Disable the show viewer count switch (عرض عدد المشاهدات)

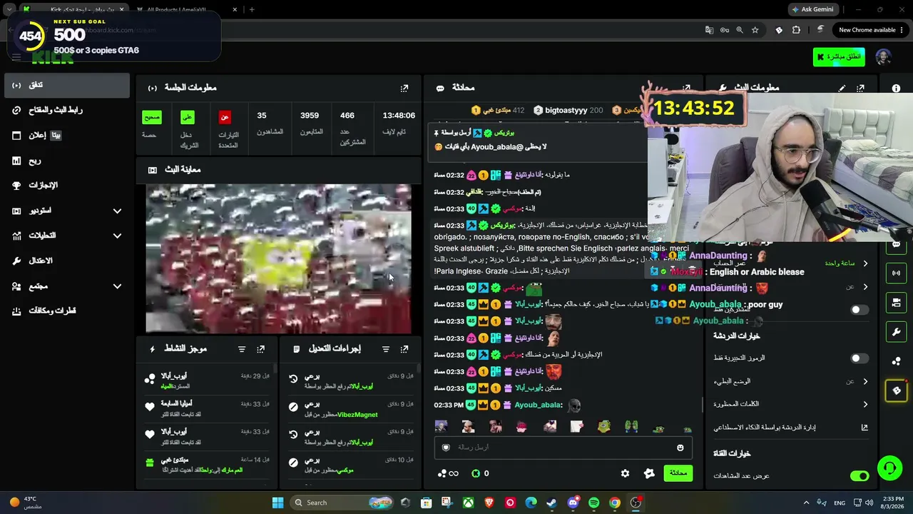[860, 476]
